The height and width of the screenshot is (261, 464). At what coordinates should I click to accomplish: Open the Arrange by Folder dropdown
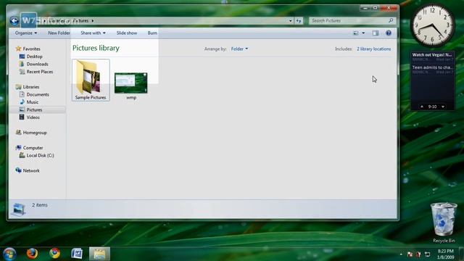pos(239,49)
